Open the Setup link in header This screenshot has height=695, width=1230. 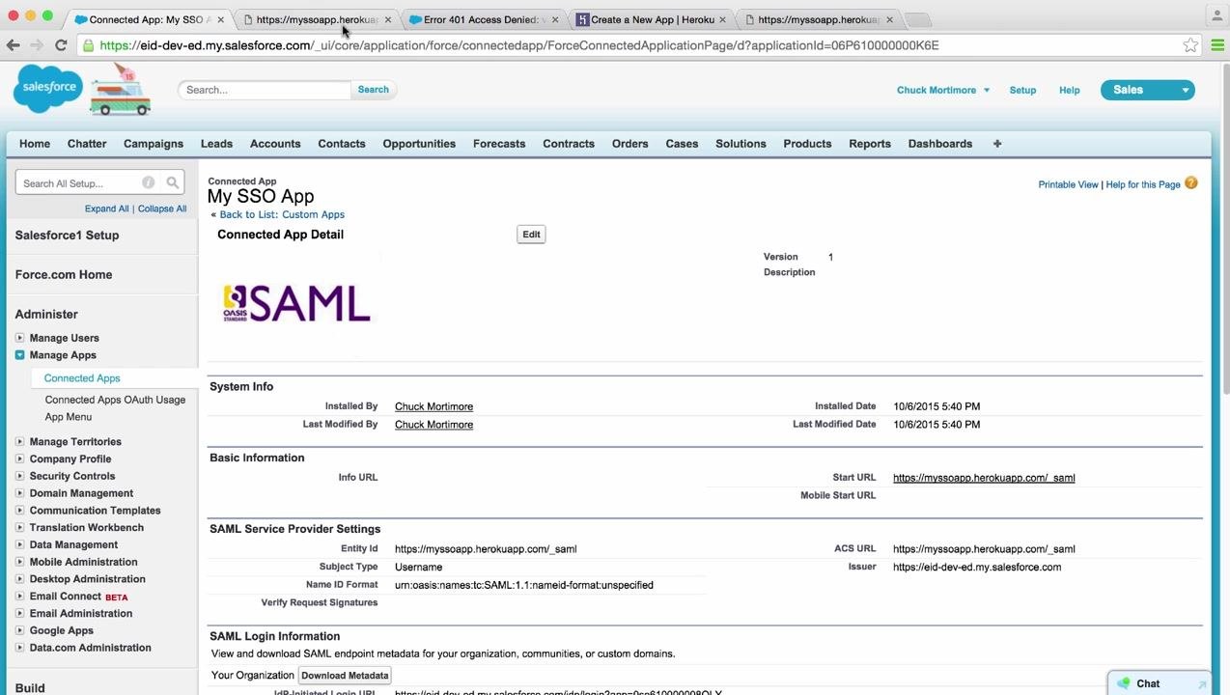(1022, 90)
